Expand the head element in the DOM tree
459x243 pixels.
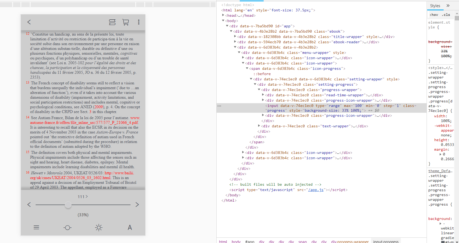pyautogui.click(x=223, y=15)
